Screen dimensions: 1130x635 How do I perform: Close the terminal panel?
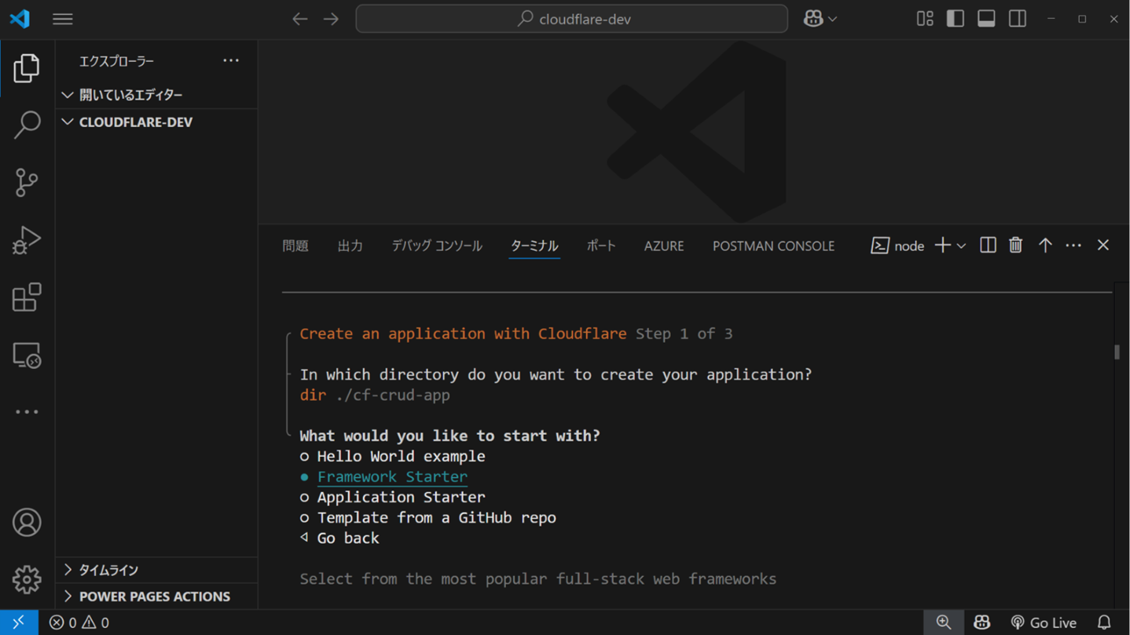[1103, 245]
